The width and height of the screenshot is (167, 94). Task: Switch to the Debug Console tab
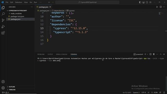pyautogui.click(x=62, y=54)
